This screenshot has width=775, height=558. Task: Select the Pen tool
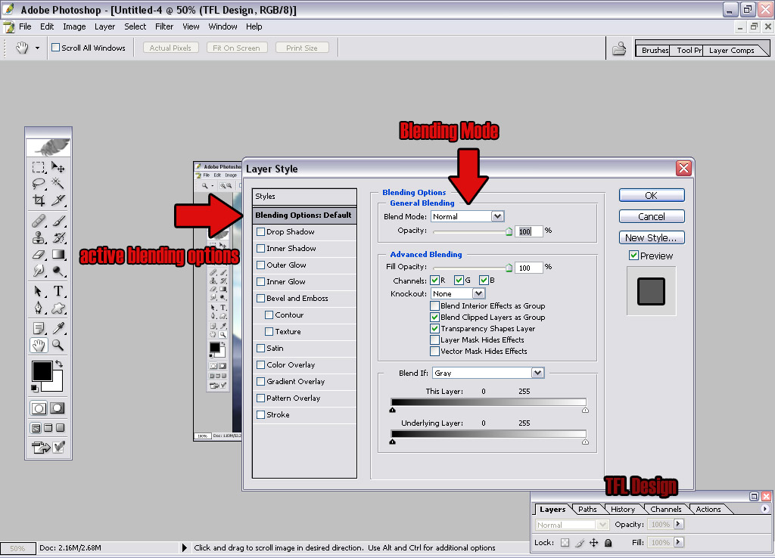tap(39, 308)
